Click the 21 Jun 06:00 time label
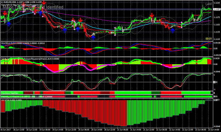 tap(123, 130)
